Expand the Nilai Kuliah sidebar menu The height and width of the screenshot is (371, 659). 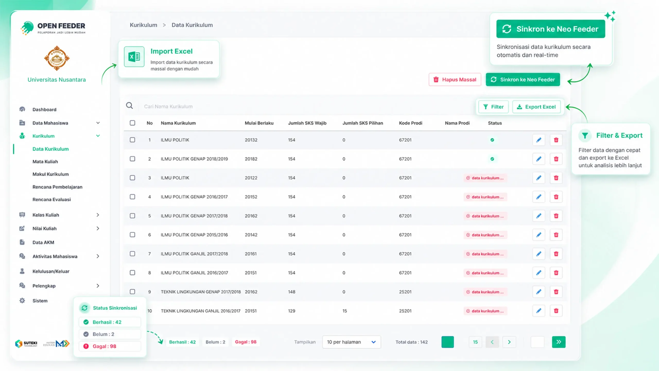click(98, 229)
